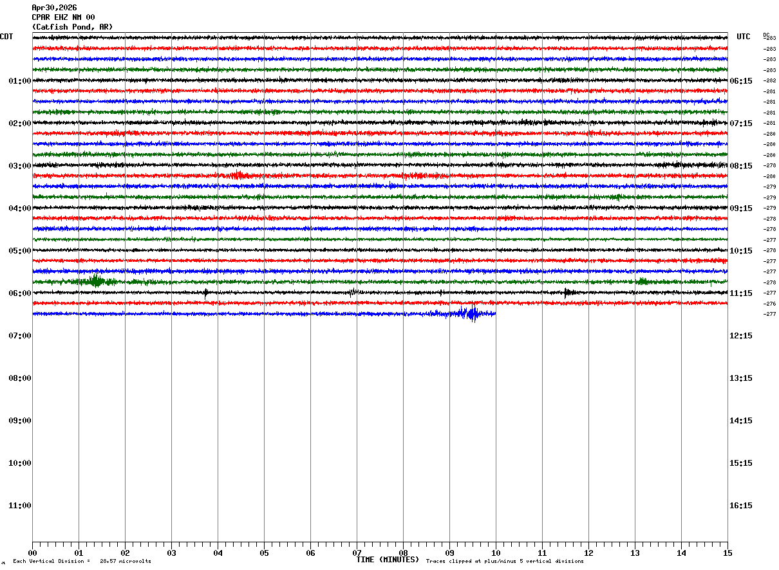
Task: Select the station code CPAR EHZ NM 00
Action: pyautogui.click(x=63, y=17)
